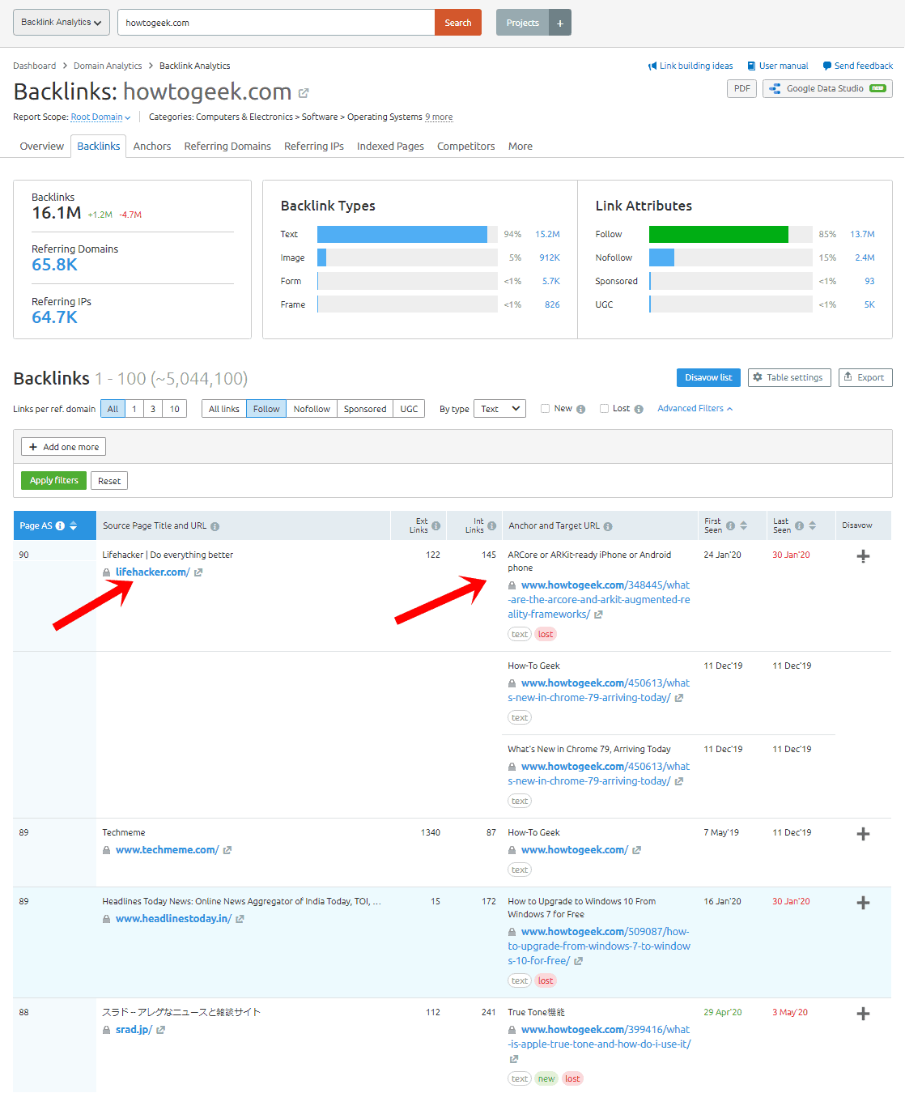The width and height of the screenshot is (905, 1093).
Task: Click the plus icon next to Projects
Action: (560, 23)
